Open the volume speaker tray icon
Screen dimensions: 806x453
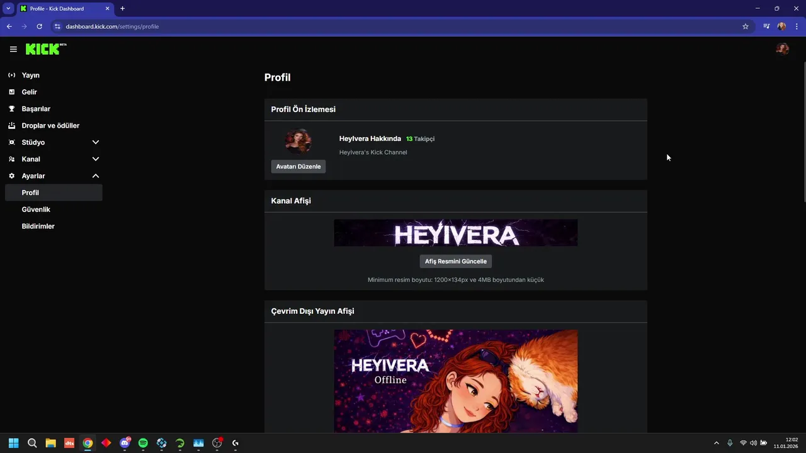(753, 443)
